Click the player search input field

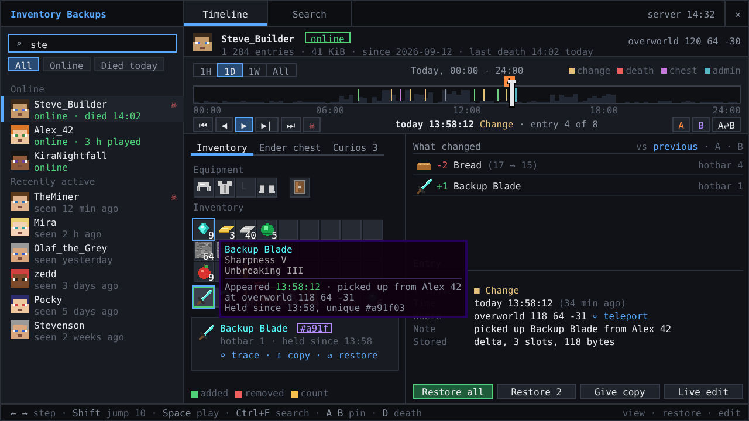92,43
